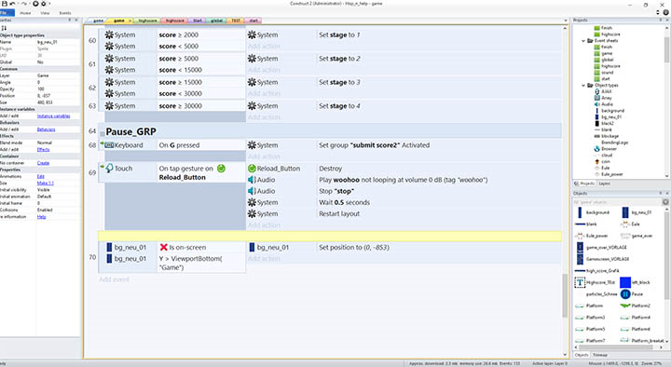Open the View ribbon tab
The image size is (671, 367).
[45, 13]
